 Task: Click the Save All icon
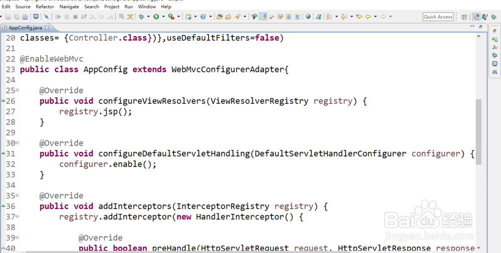17,16
